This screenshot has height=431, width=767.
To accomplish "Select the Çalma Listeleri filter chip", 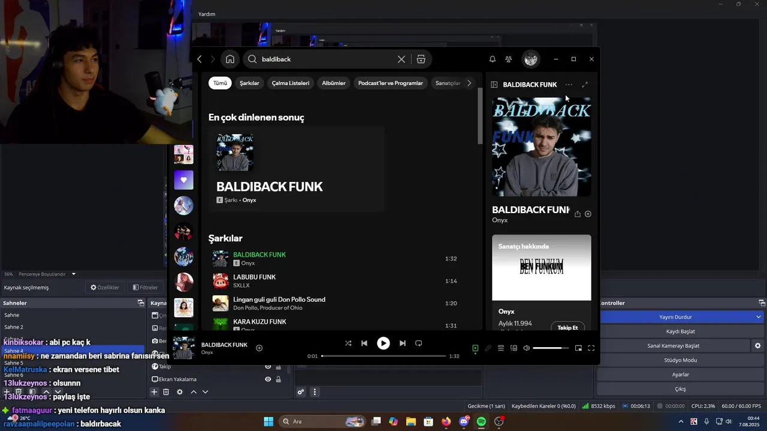I will click(x=291, y=83).
